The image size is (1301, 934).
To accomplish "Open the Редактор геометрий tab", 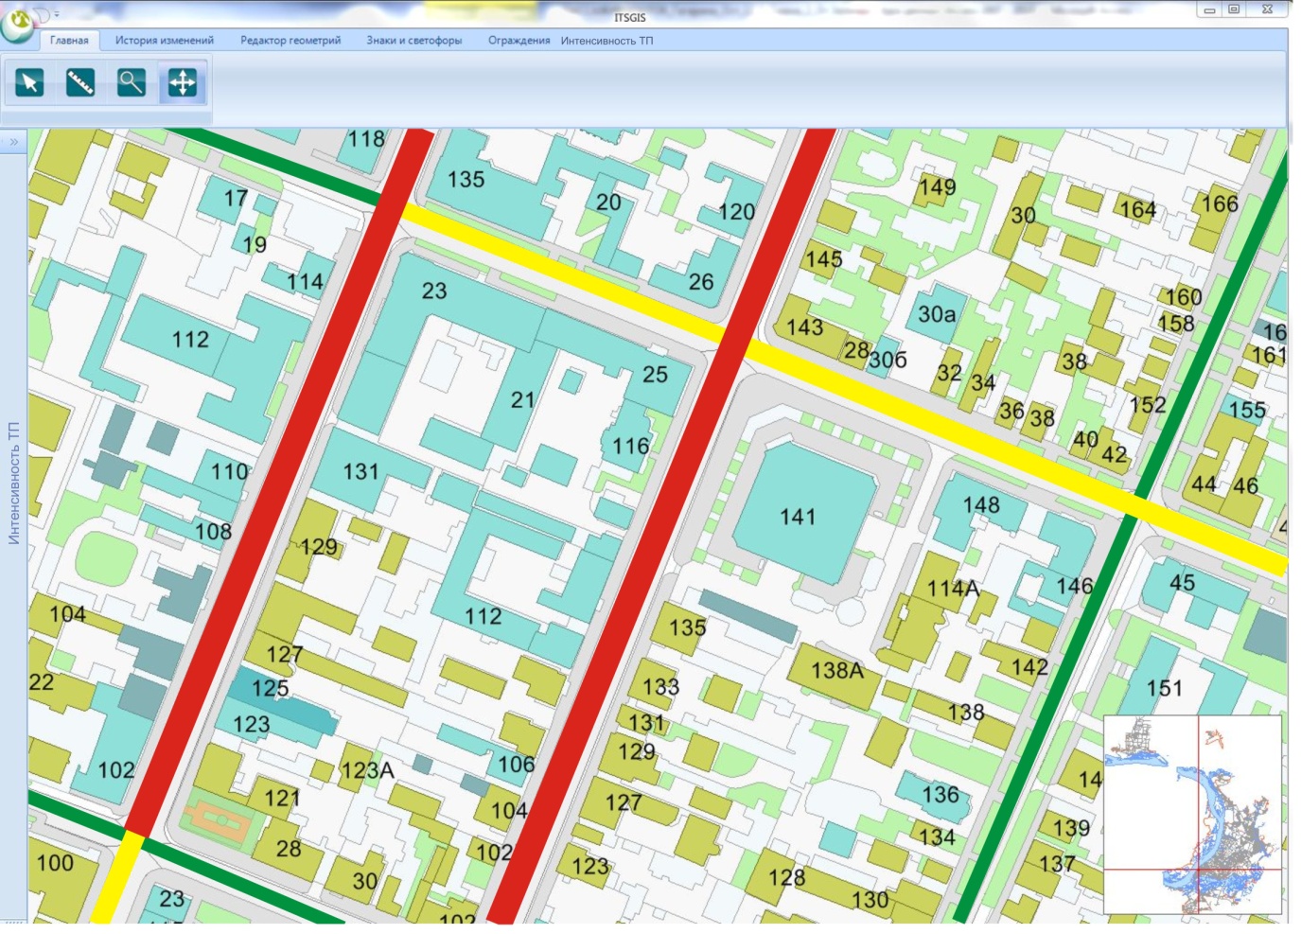I will click(290, 41).
